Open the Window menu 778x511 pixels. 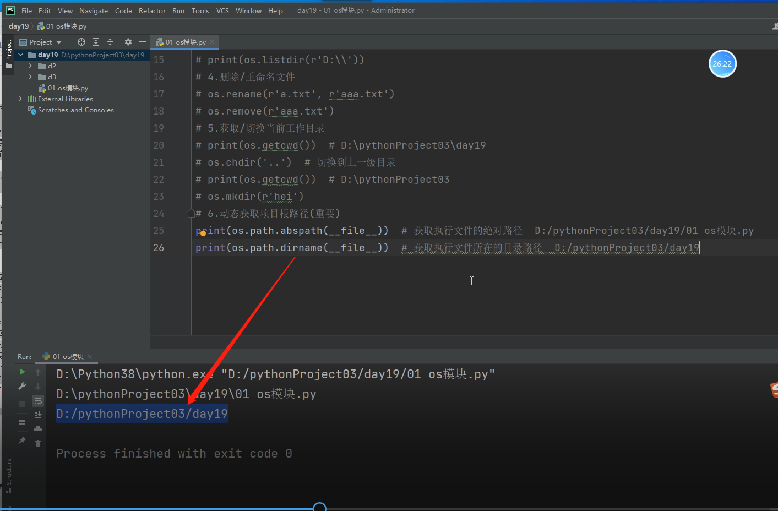pos(248,10)
